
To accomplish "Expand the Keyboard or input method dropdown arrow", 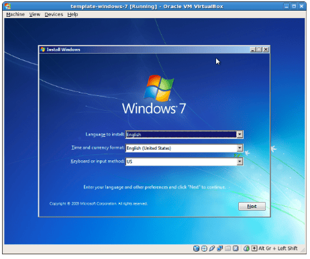I will point(240,162).
